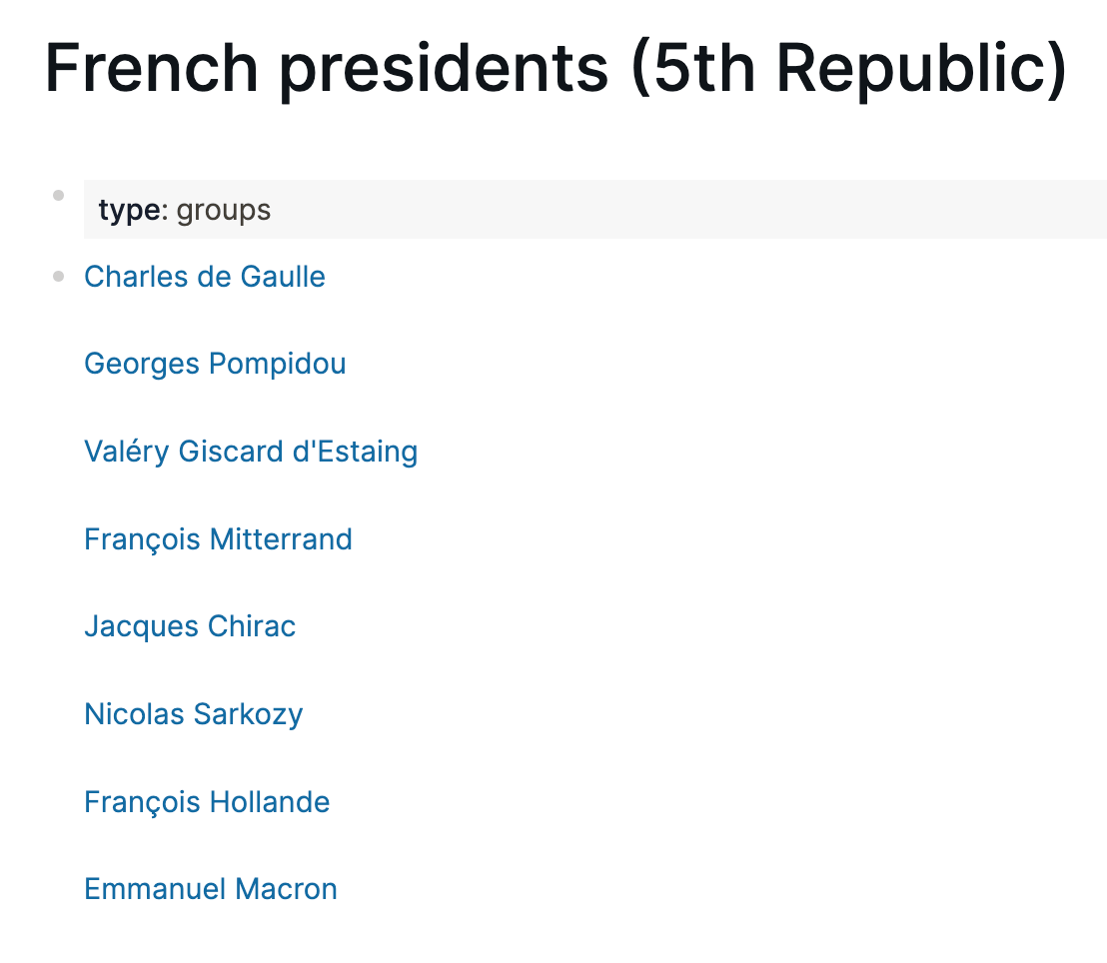
Task: Open the Emmanuel Macron page link
Action: pos(210,889)
